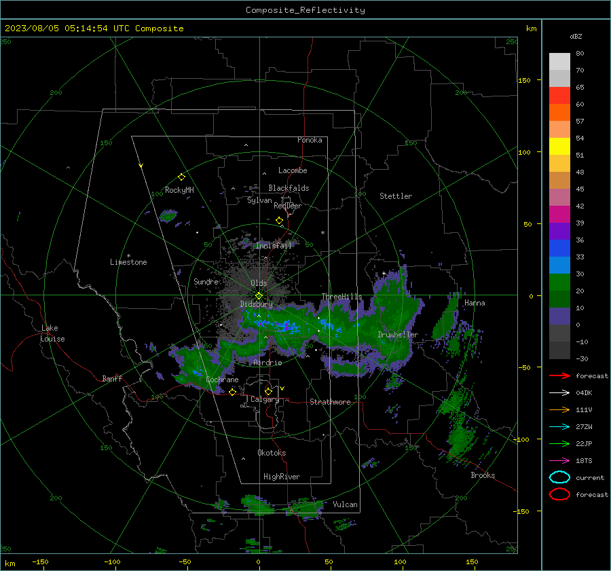Select the Banff place label
Viewport: 611px width, 571px height.
click(x=112, y=378)
